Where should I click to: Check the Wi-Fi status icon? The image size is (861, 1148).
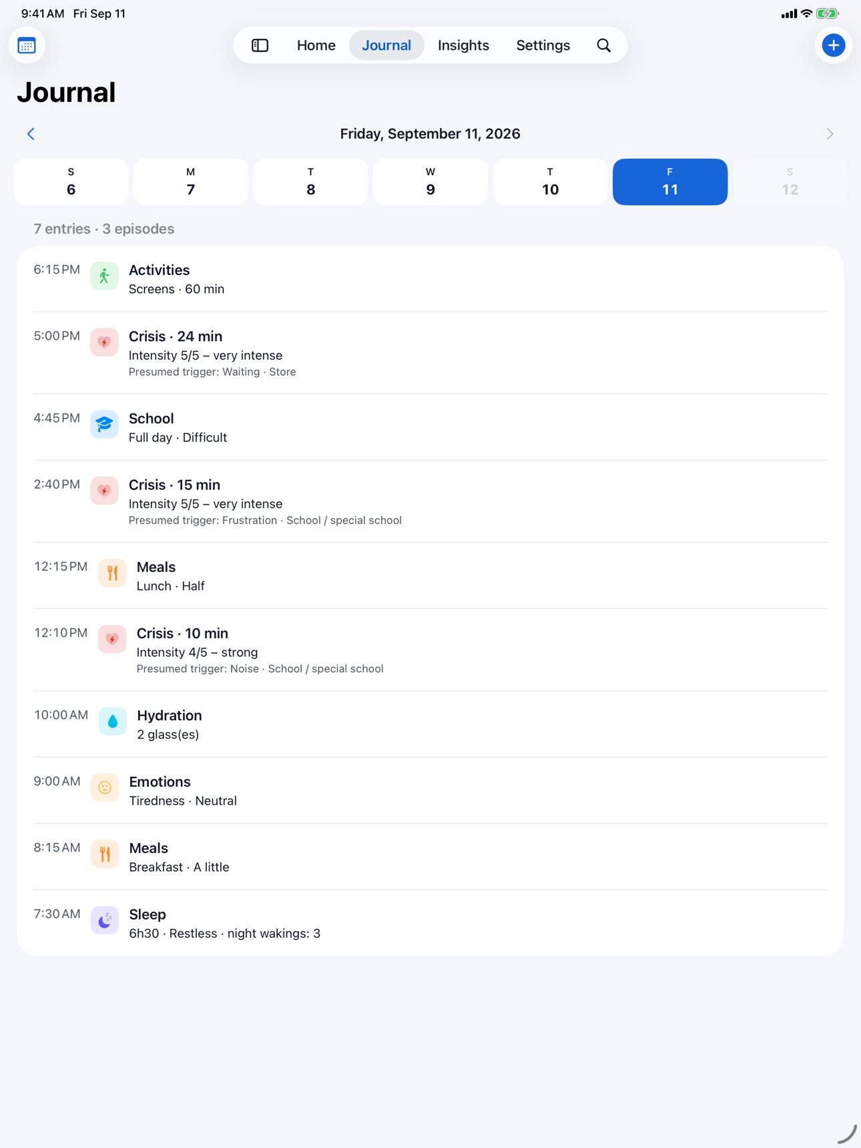(x=806, y=13)
